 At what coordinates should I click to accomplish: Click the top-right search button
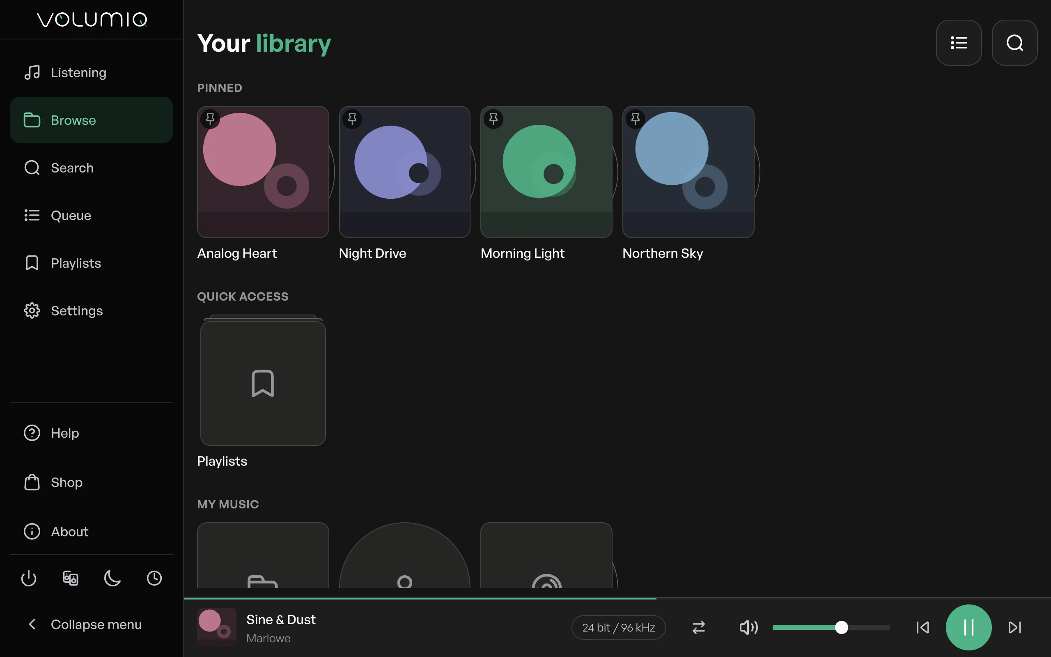point(1014,43)
